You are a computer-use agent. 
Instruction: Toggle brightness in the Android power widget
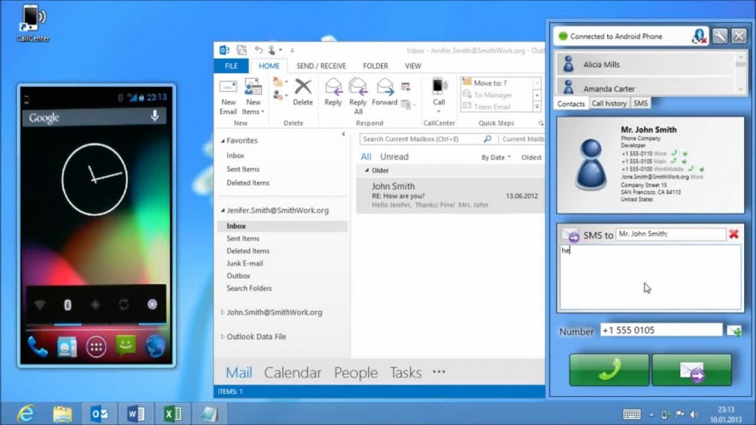click(x=152, y=304)
